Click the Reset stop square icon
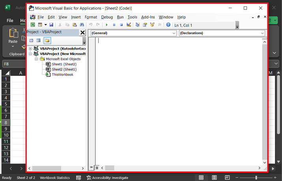 click(121, 25)
